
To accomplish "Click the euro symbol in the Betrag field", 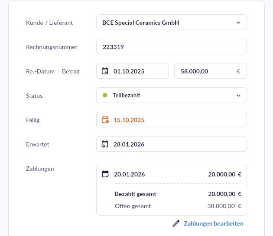I will point(238,71).
